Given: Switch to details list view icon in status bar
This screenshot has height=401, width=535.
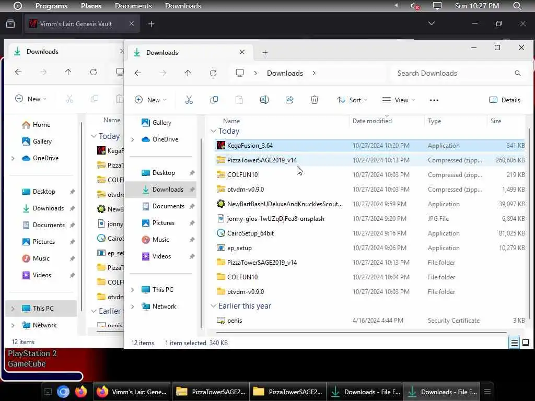Looking at the screenshot, I should click(514, 343).
